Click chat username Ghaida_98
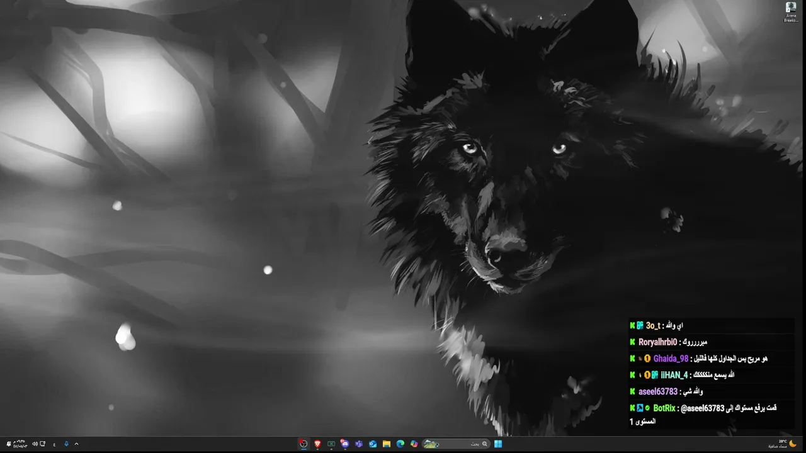This screenshot has width=806, height=453. pos(671,358)
